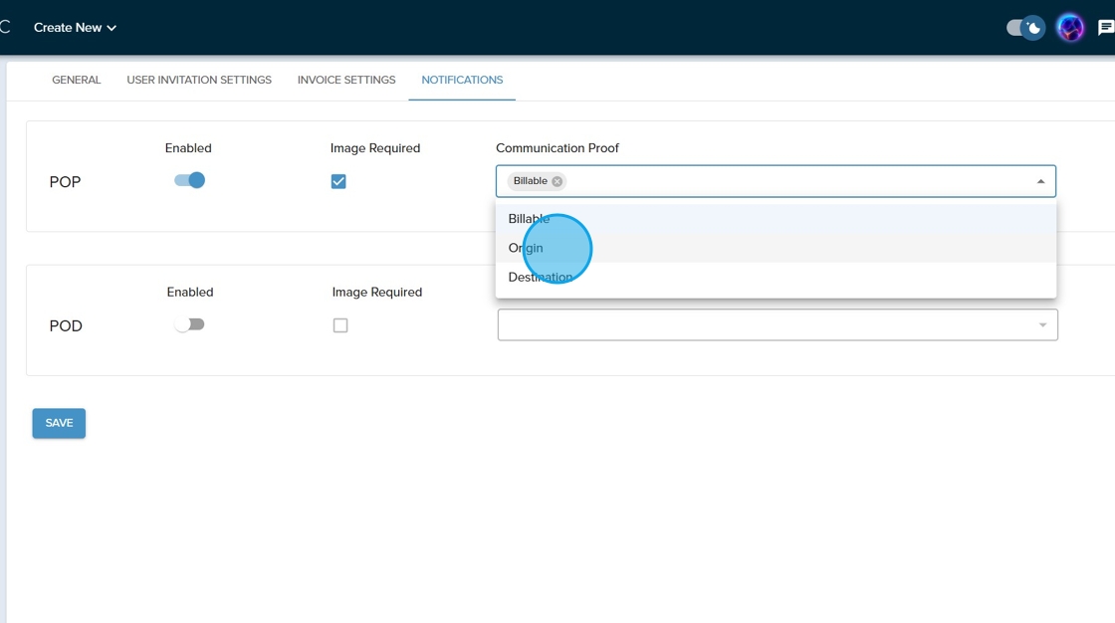
Task: Disable the POP Enabled toggle
Action: coord(189,180)
